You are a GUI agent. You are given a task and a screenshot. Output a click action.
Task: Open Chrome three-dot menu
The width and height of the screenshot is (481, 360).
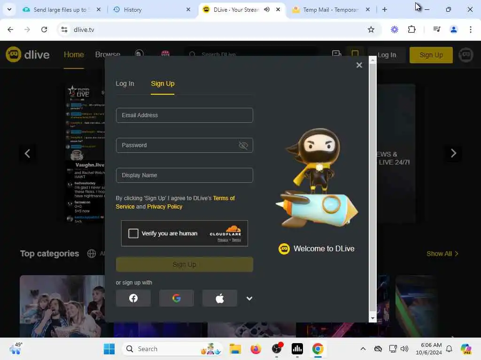(x=471, y=30)
